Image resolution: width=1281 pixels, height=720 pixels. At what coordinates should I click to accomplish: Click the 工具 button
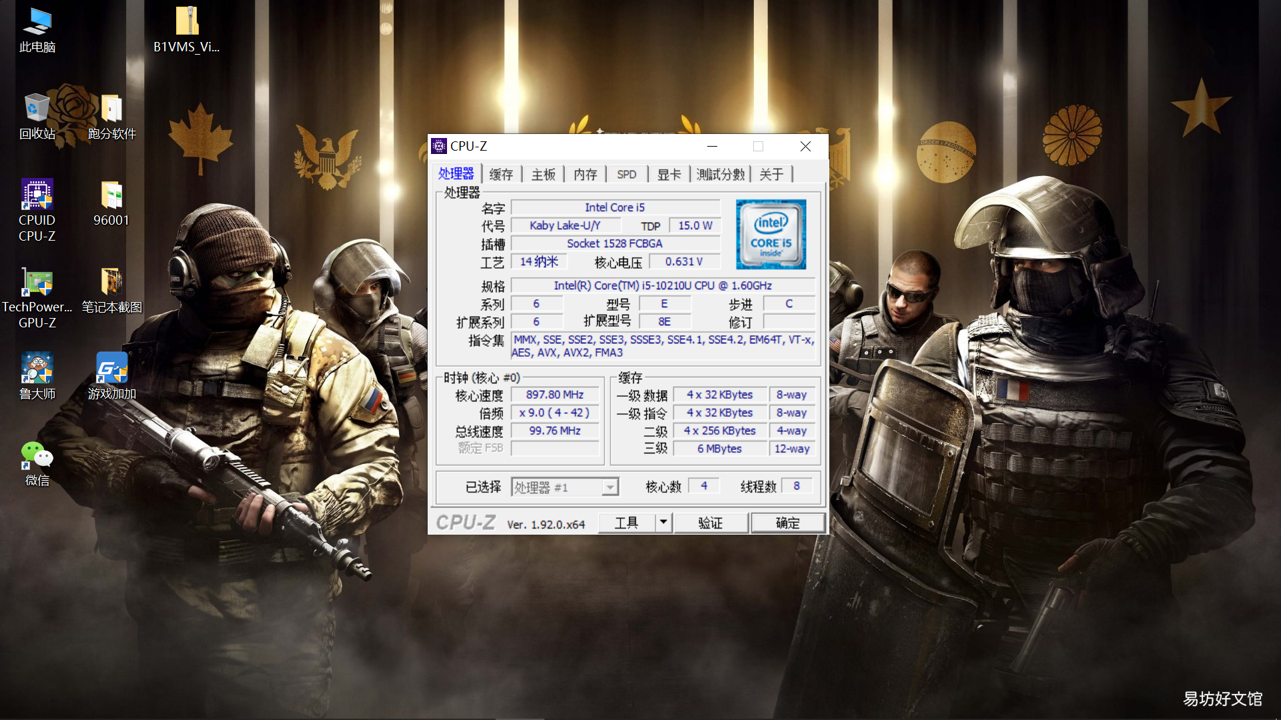[626, 523]
